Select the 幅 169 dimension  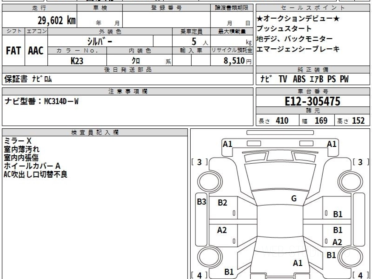coord(315,121)
